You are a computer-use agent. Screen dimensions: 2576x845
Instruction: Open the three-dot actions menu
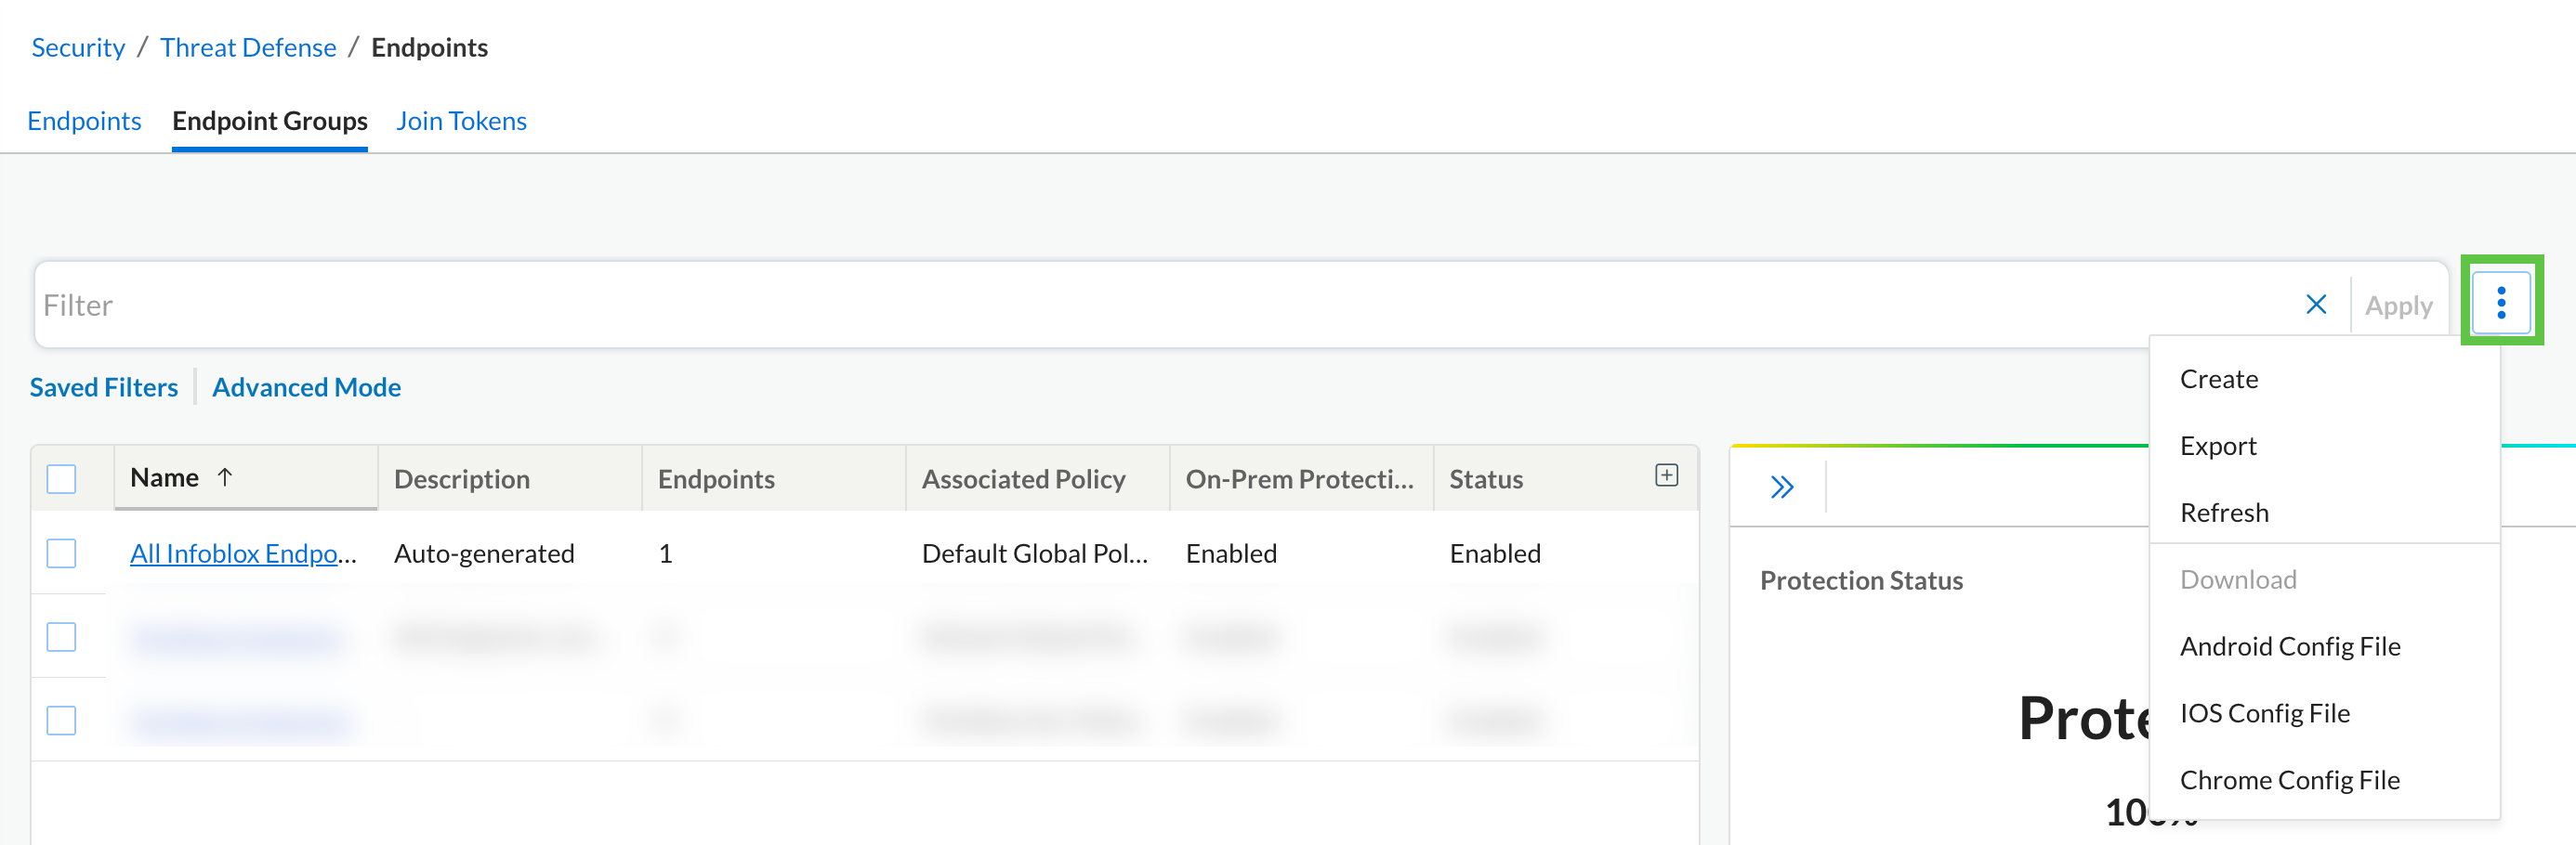2500,302
